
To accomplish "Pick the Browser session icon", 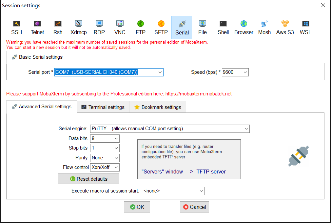I will [x=244, y=28].
